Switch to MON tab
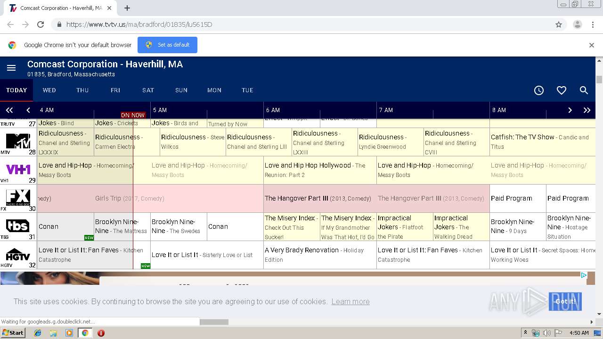The image size is (603, 339). [214, 90]
